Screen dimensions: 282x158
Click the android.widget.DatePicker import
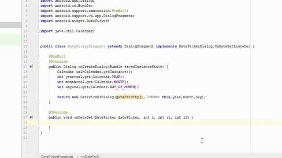coord(75,21)
